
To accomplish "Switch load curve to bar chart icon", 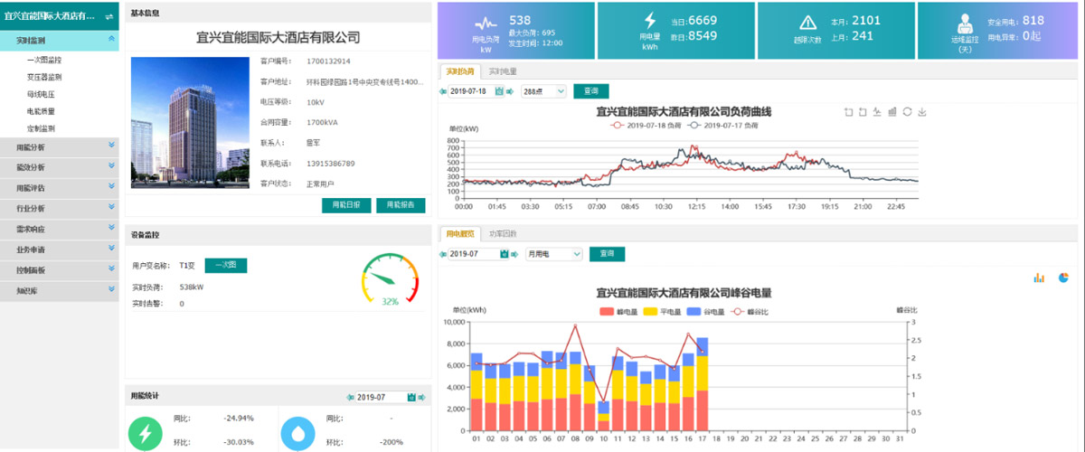I will coord(892,112).
